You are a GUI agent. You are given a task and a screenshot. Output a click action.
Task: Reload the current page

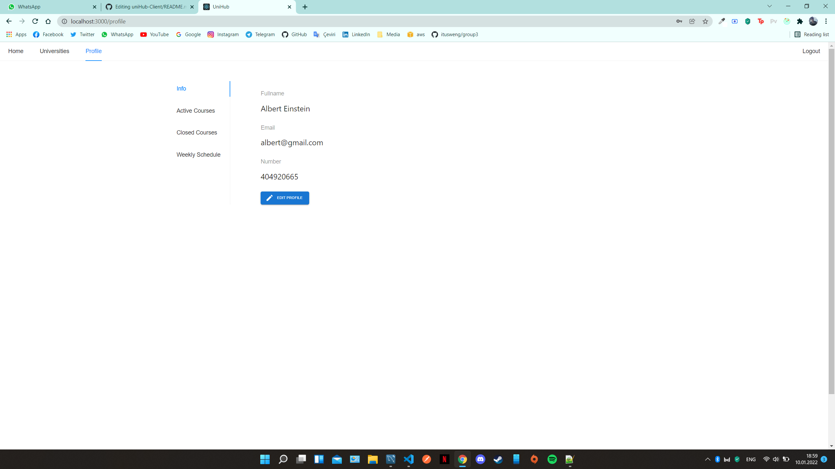tap(35, 21)
